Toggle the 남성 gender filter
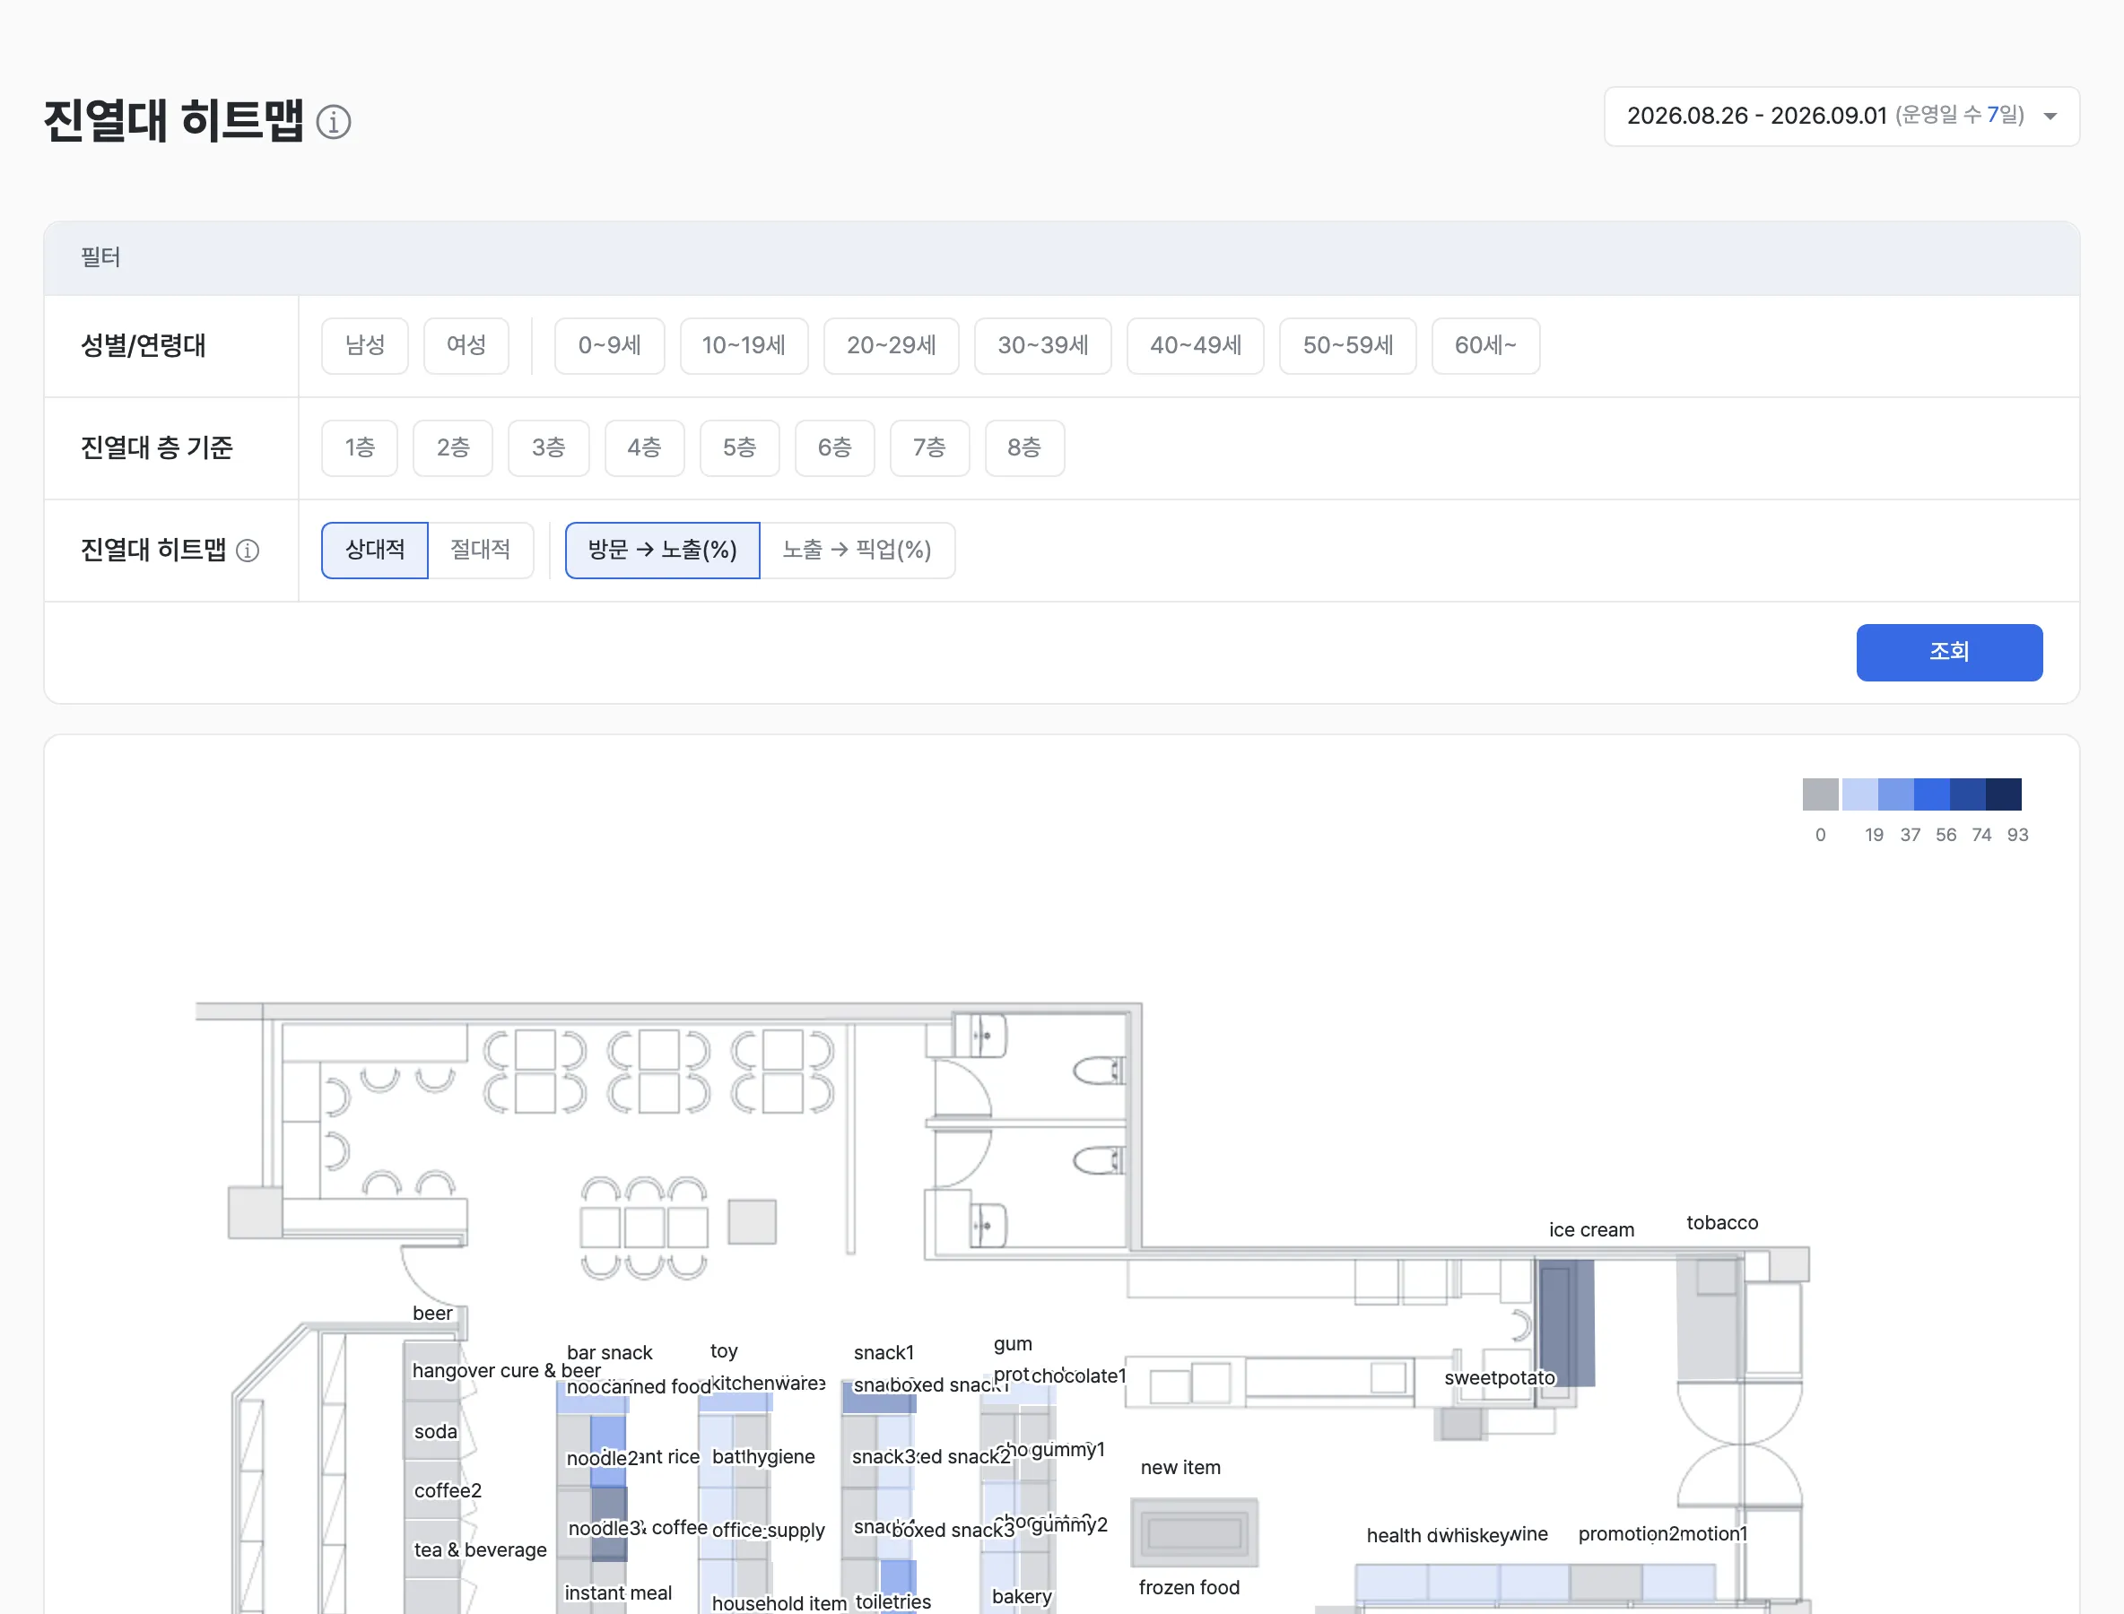This screenshot has width=2124, height=1614. point(365,346)
